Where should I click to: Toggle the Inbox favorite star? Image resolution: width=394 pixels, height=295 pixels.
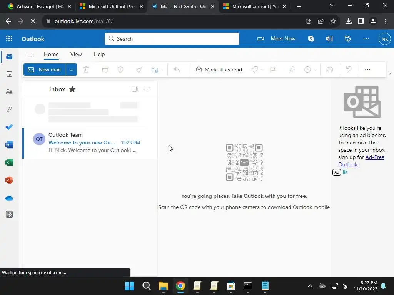(72, 89)
